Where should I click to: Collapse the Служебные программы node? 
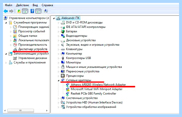coord(6,23)
